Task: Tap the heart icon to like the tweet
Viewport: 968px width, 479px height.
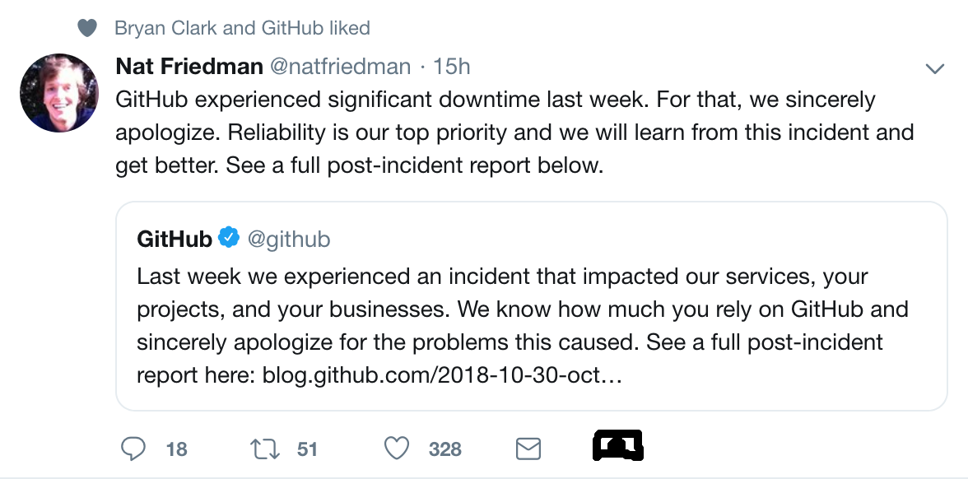Action: tap(396, 449)
